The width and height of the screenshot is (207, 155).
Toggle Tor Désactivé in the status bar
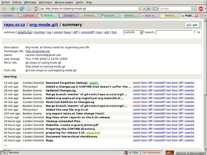click(x=151, y=153)
